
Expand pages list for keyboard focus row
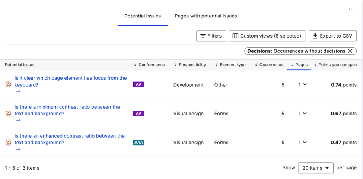pos(303,85)
